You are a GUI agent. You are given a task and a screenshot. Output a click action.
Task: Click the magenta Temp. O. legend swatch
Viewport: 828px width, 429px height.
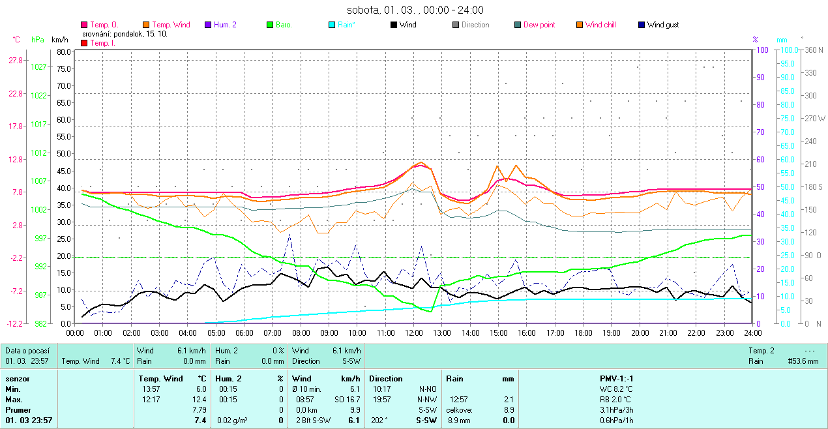point(84,25)
